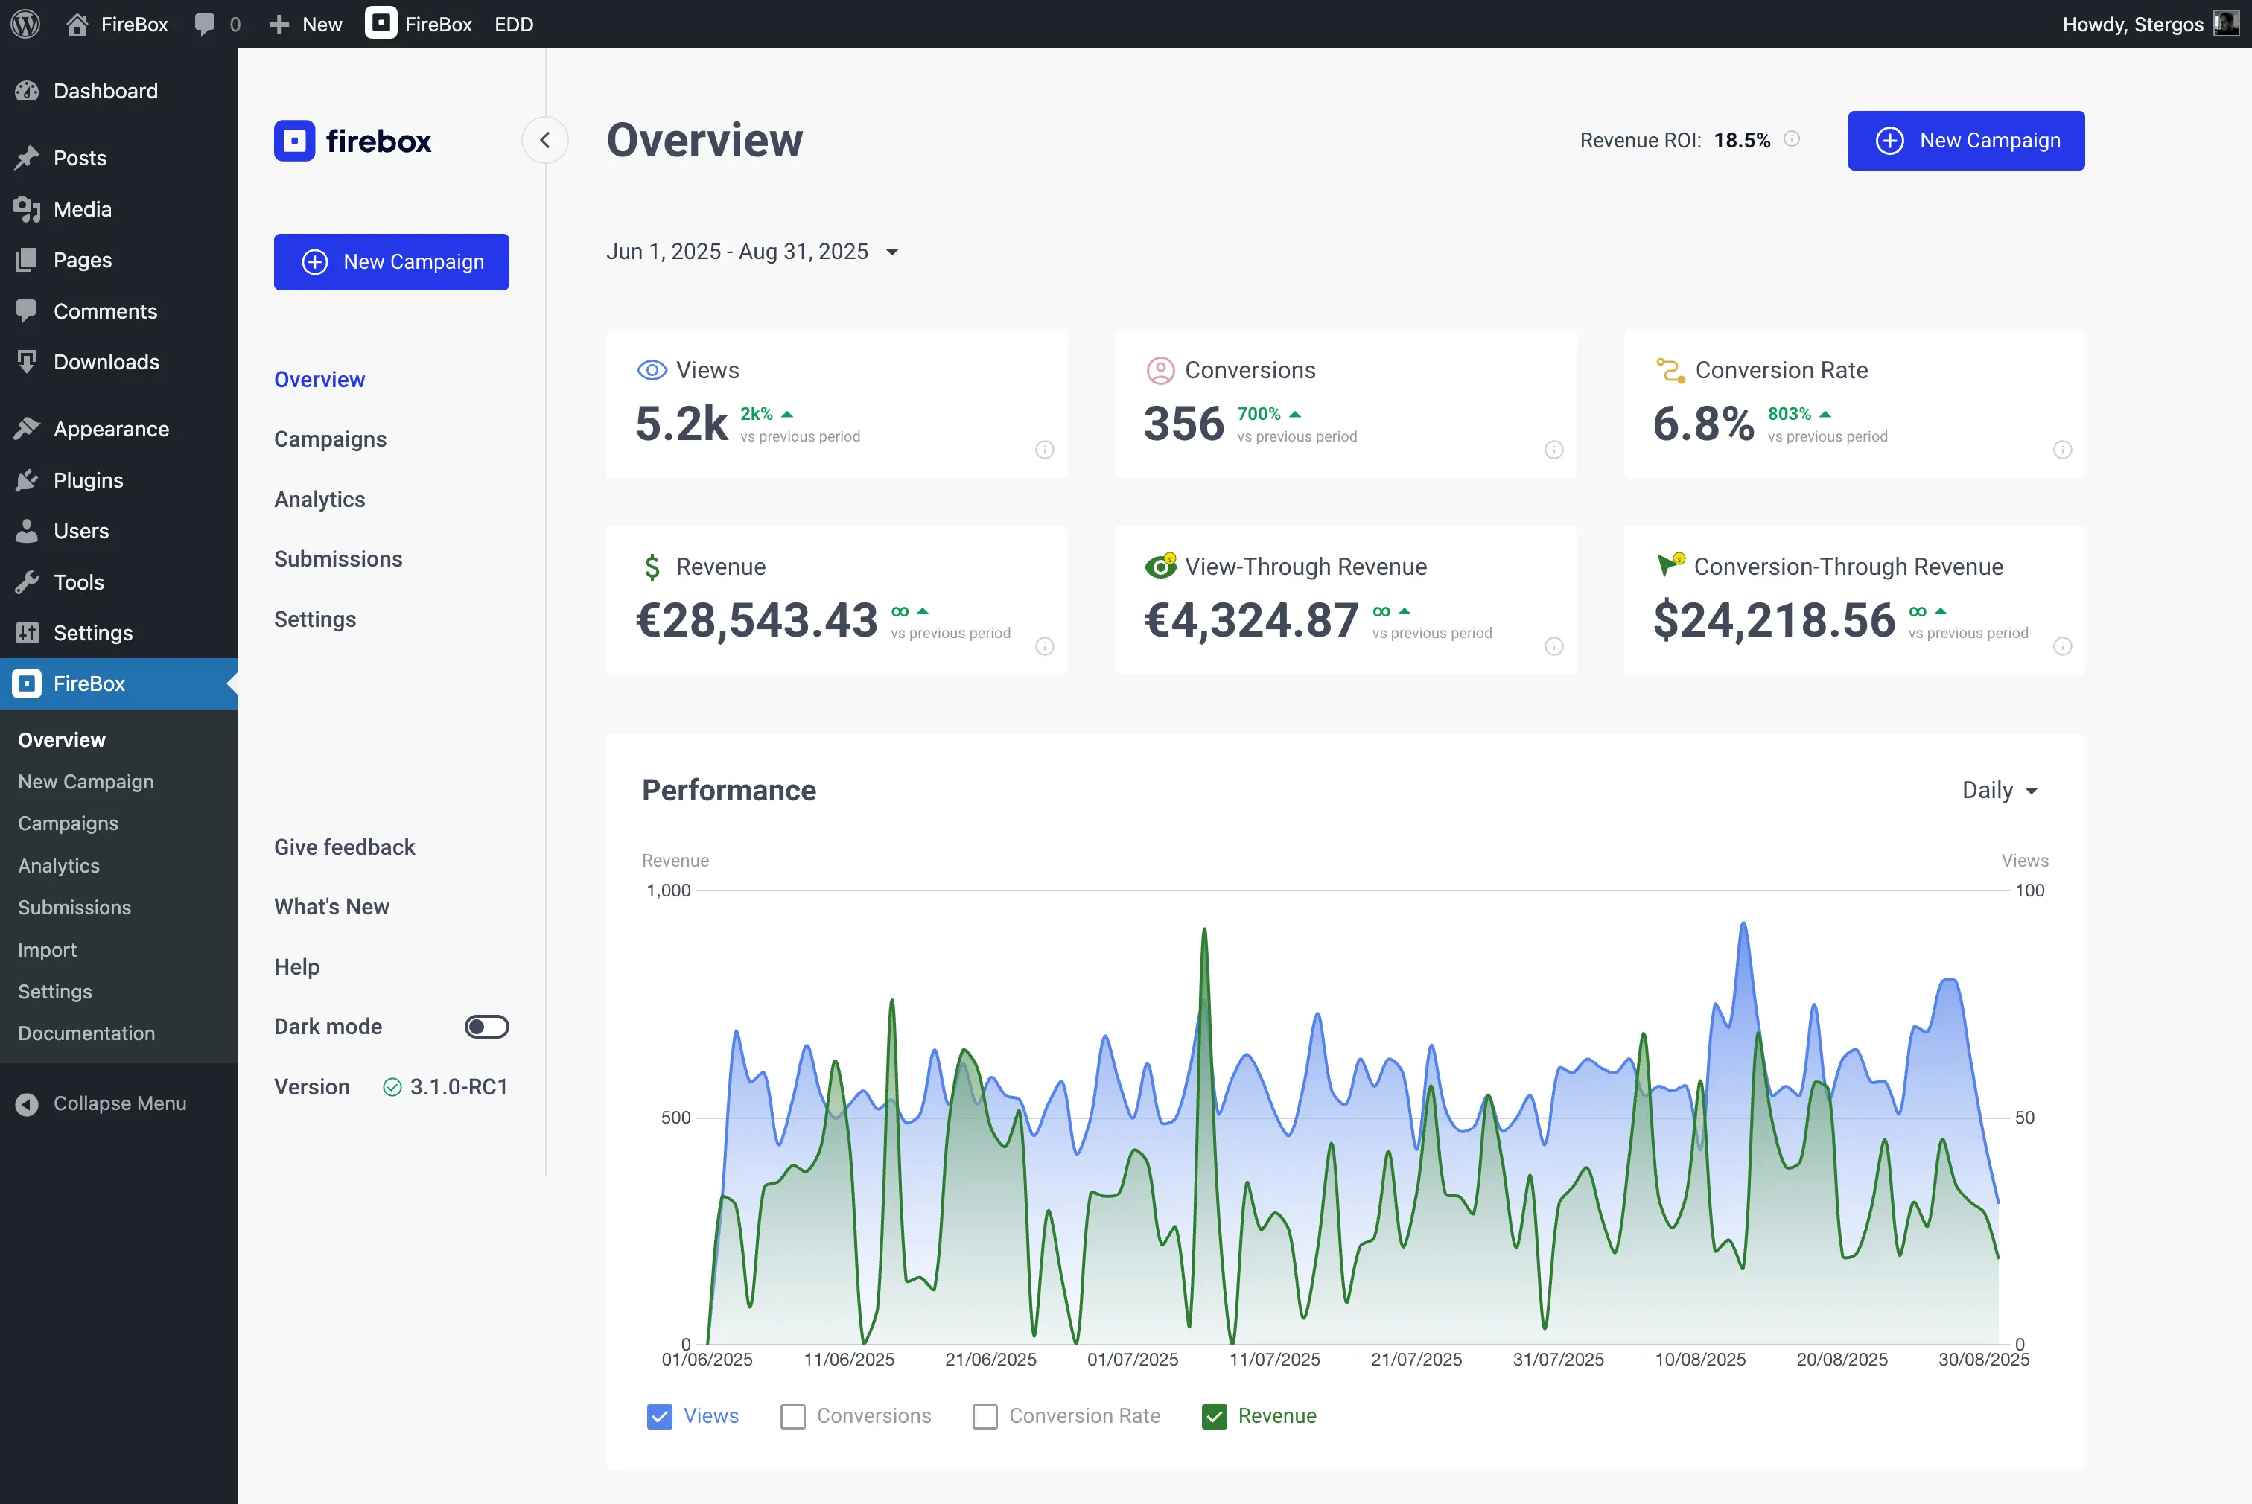Screen dimensions: 2252x1504
Task: Click New Campaign button in firebox sidebar
Action: pyautogui.click(x=391, y=262)
